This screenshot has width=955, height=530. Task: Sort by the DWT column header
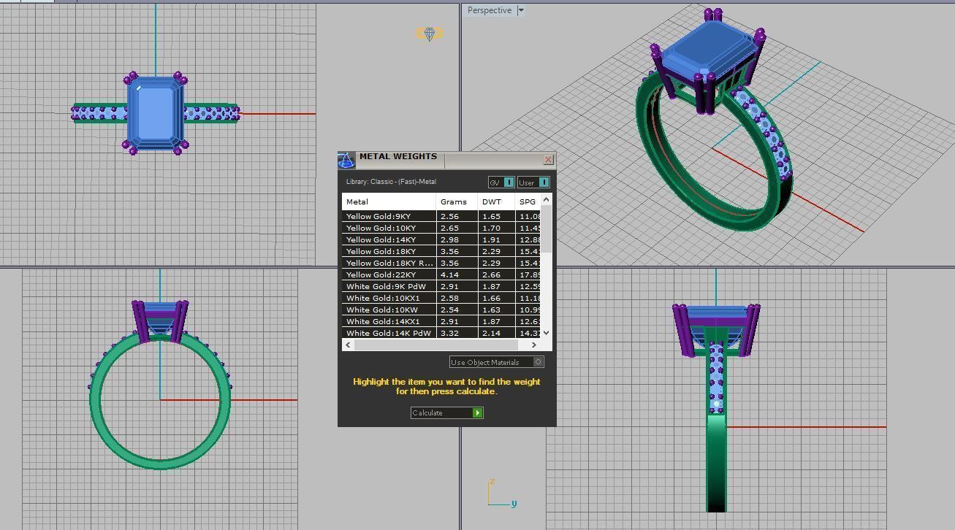[497, 201]
